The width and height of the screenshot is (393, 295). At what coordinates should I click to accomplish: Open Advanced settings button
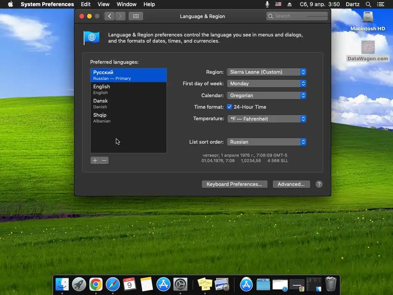[x=291, y=184]
